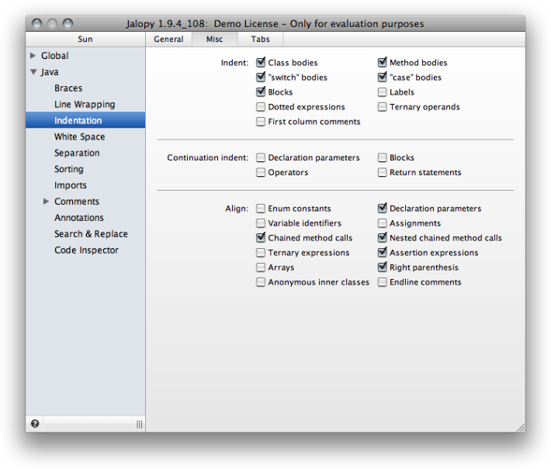The width and height of the screenshot is (551, 469).
Task: Enable Align Assignments checkbox
Action: click(x=383, y=223)
